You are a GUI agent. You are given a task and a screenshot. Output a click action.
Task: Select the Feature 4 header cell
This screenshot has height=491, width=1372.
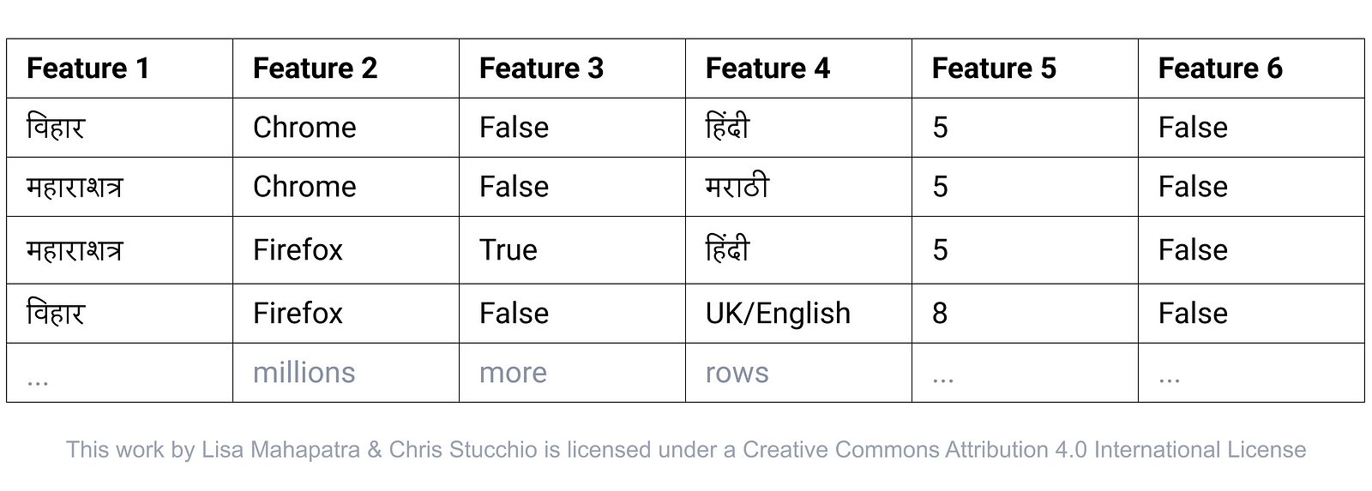point(767,69)
